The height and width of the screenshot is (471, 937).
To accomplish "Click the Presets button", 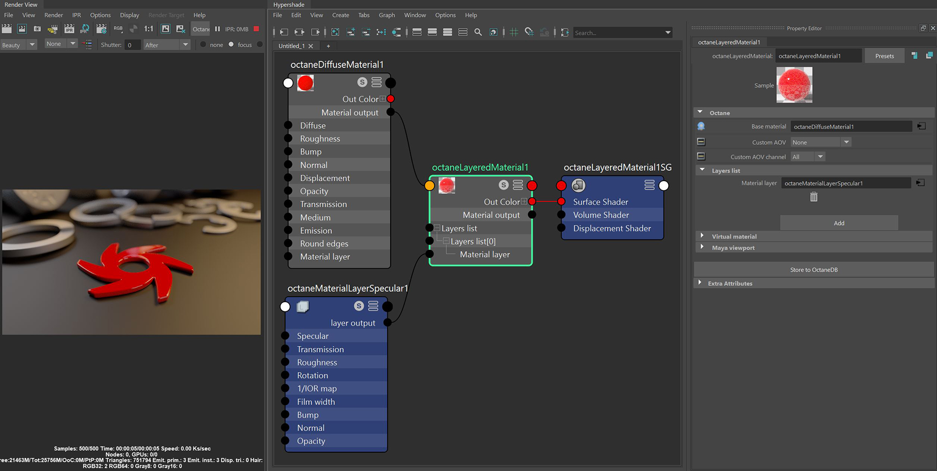I will pos(884,56).
